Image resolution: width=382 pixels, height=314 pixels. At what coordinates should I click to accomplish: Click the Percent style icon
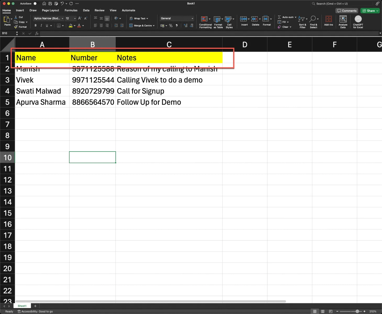pyautogui.click(x=171, y=26)
